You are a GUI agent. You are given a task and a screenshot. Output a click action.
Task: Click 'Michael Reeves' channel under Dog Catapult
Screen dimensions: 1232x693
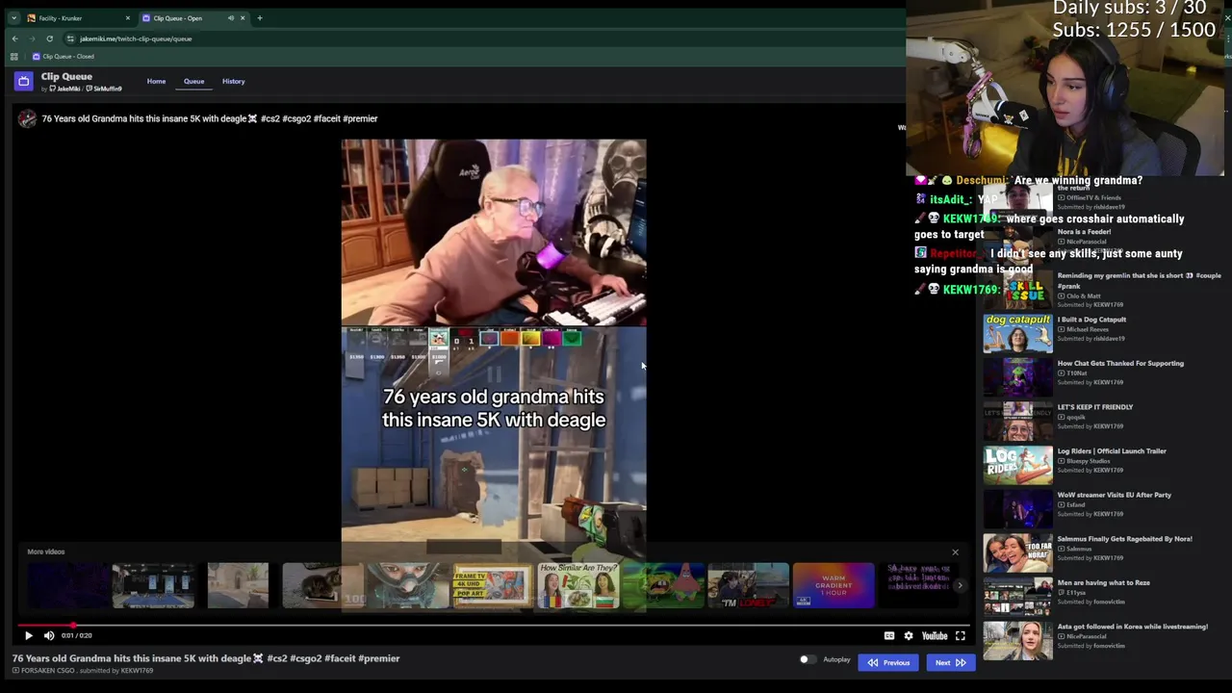tap(1088, 329)
